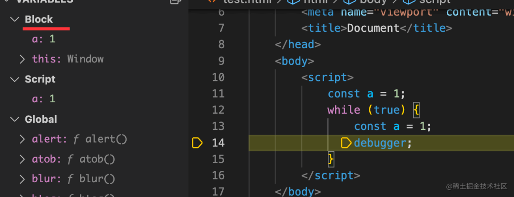Collapse the Script scope chevron
514x197 pixels.
pos(15,79)
